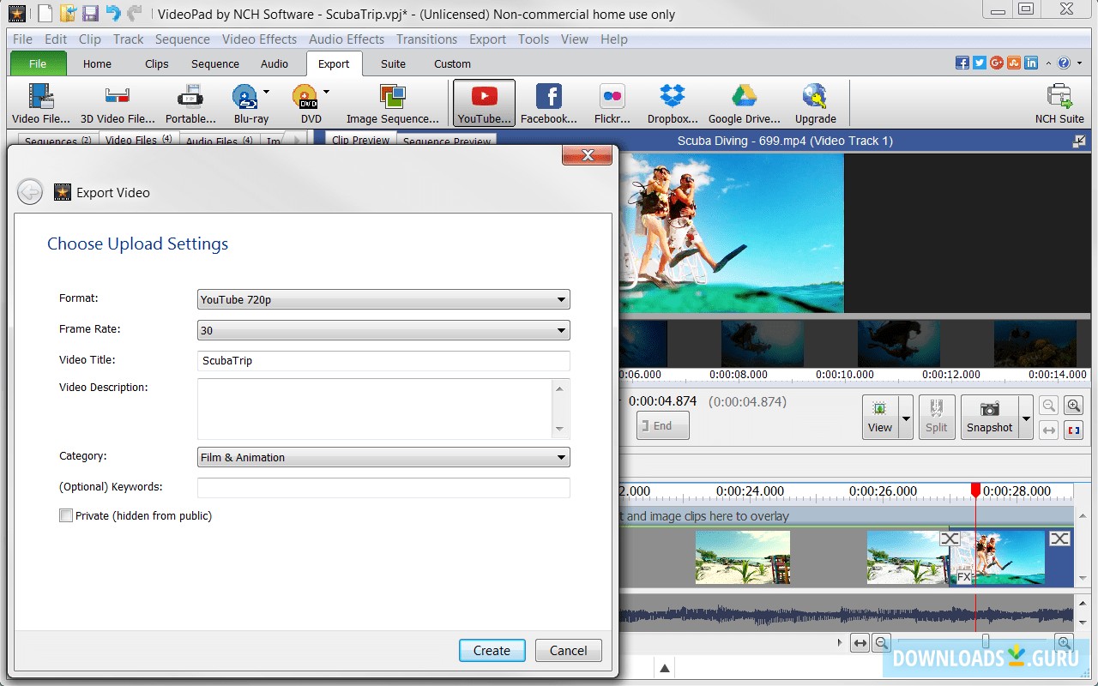Enable Private (hidden from public) option
The width and height of the screenshot is (1098, 686).
click(x=66, y=515)
